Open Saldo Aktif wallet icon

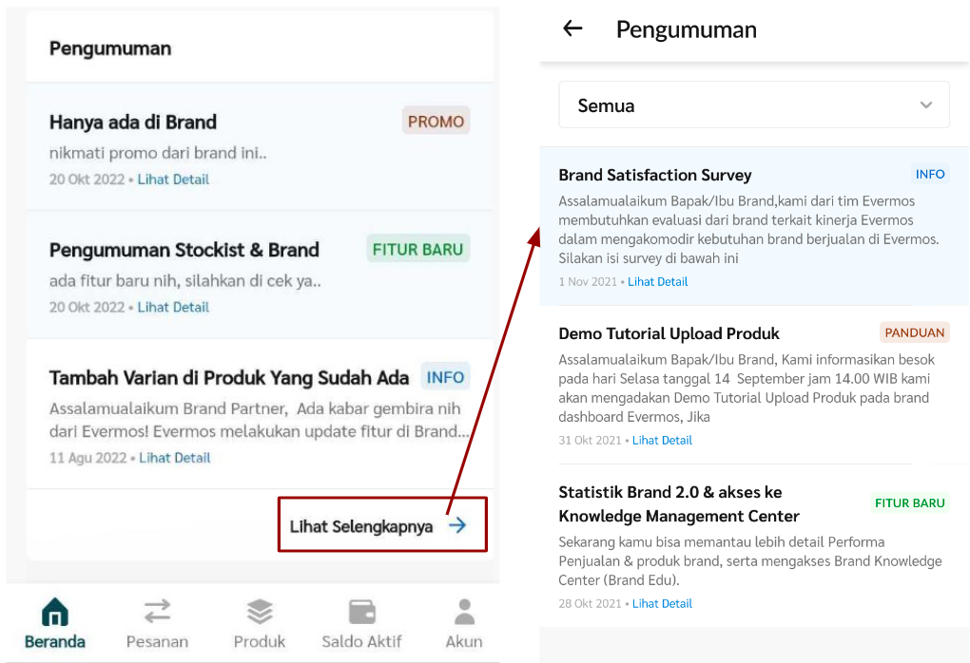pyautogui.click(x=362, y=612)
